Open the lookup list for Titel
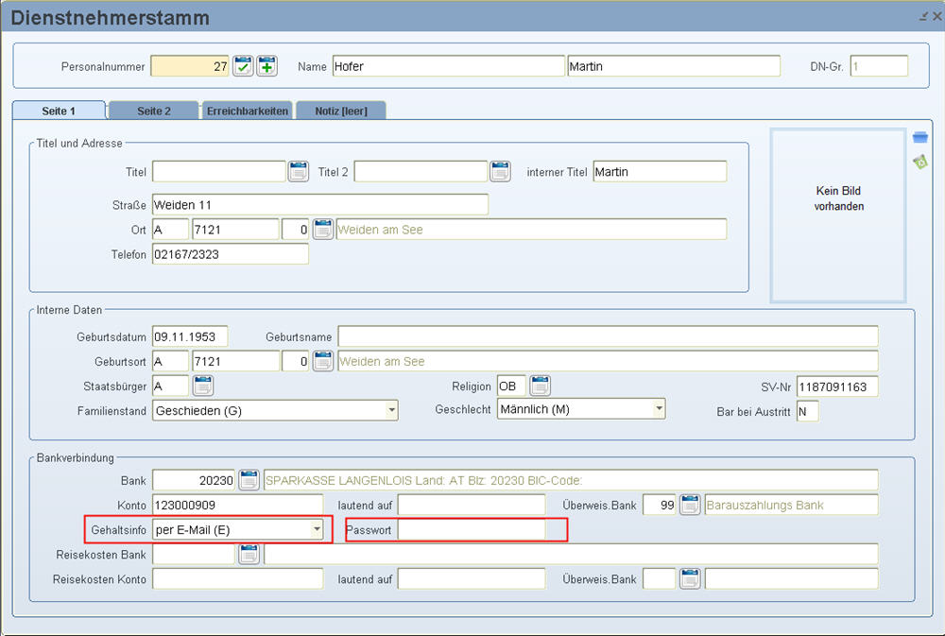Image resolution: width=945 pixels, height=636 pixels. (299, 171)
